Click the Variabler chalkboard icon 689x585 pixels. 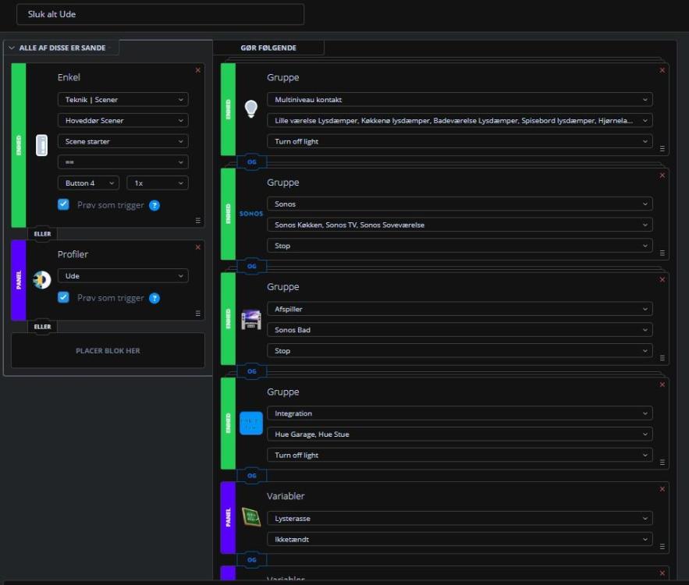tap(250, 516)
